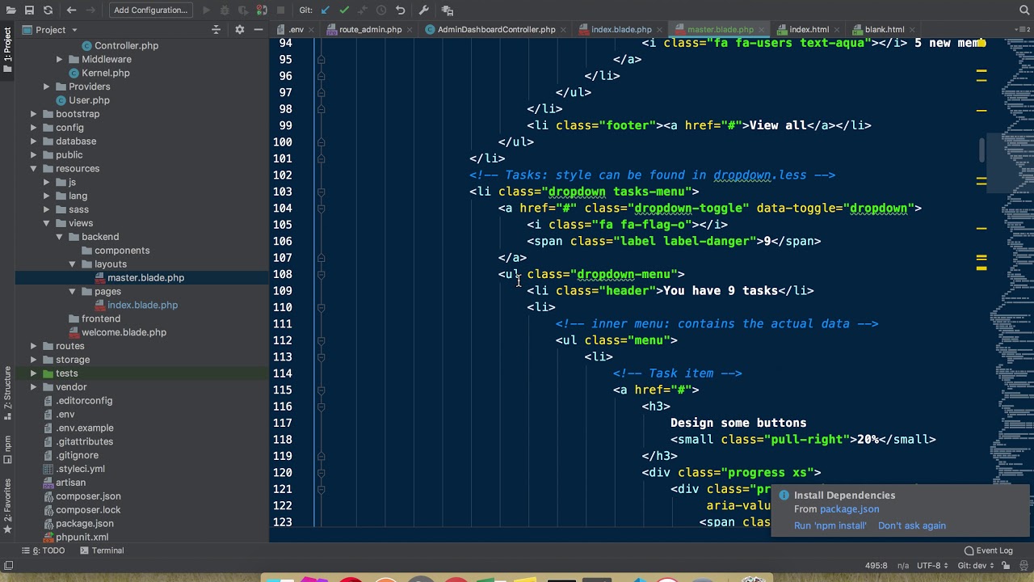The height and width of the screenshot is (582, 1034).
Task: Navigate back with the left arrow icon
Action: coord(71,10)
